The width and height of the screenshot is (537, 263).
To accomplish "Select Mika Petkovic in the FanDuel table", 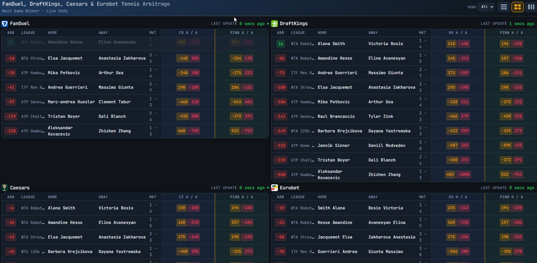I will pos(64,73).
